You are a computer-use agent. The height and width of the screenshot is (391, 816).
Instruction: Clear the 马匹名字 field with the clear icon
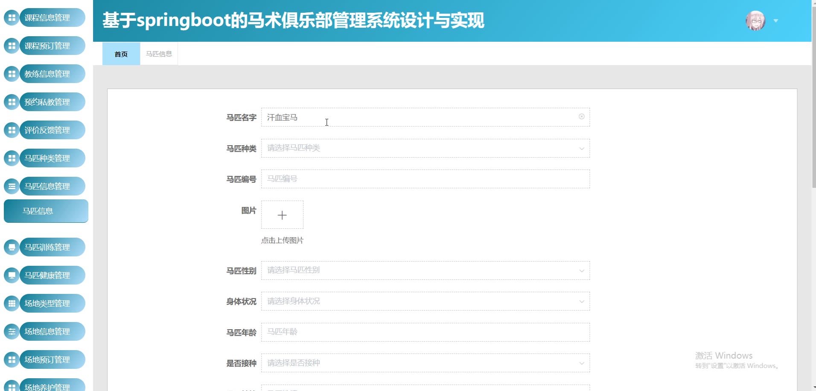(x=581, y=117)
